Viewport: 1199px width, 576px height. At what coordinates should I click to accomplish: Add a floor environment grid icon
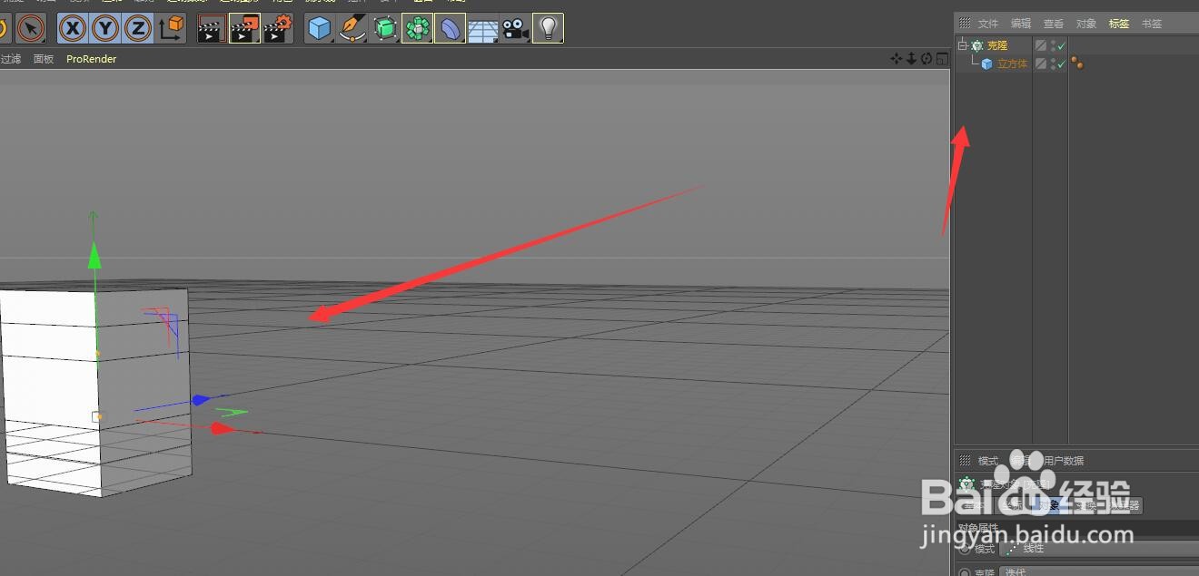click(x=482, y=29)
